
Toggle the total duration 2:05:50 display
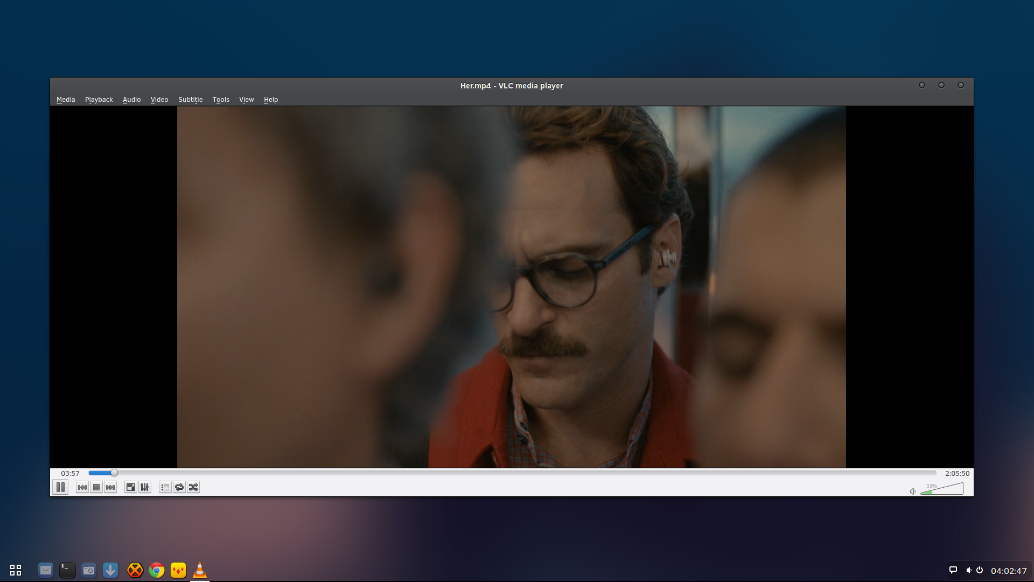point(957,473)
